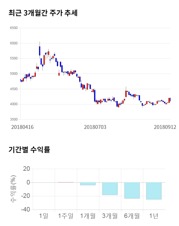Click the 6000 price axis label
The width and height of the screenshot is (179, 226).
[13, 43]
